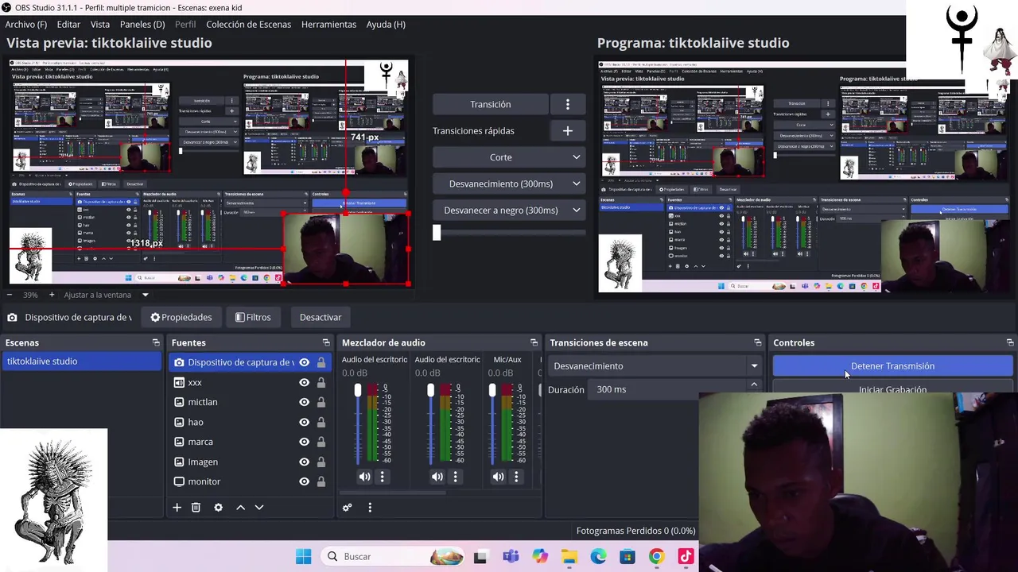Open options menu for Mic/Aux channel

click(516, 477)
